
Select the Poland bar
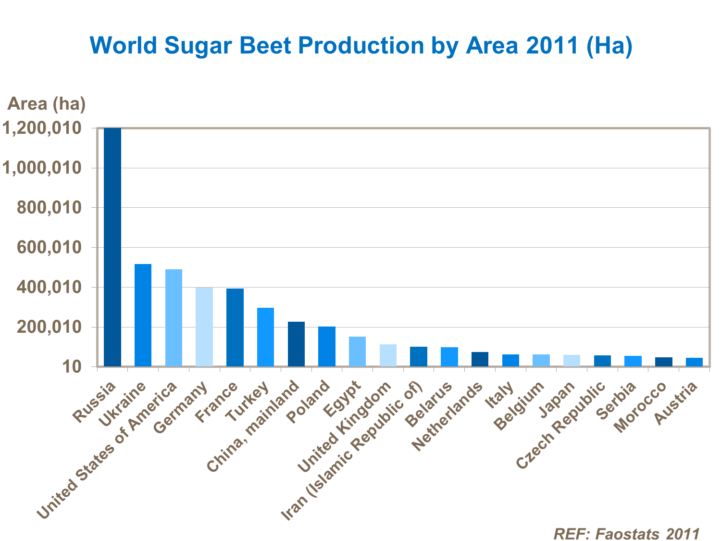pyautogui.click(x=327, y=346)
